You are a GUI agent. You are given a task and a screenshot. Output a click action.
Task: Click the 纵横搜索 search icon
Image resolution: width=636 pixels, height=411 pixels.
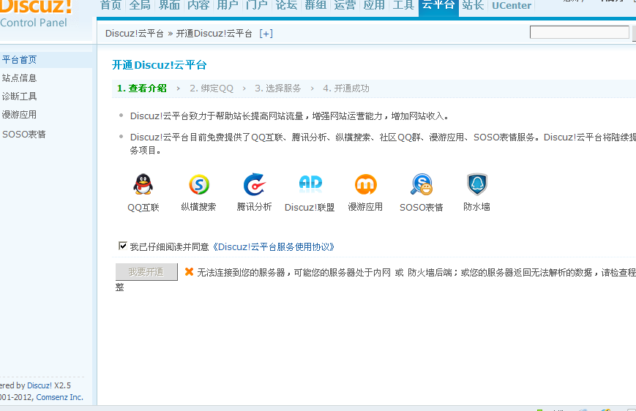(199, 184)
